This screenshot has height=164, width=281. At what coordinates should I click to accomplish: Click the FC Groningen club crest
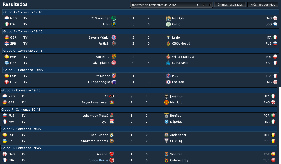pyautogui.click(x=114, y=18)
